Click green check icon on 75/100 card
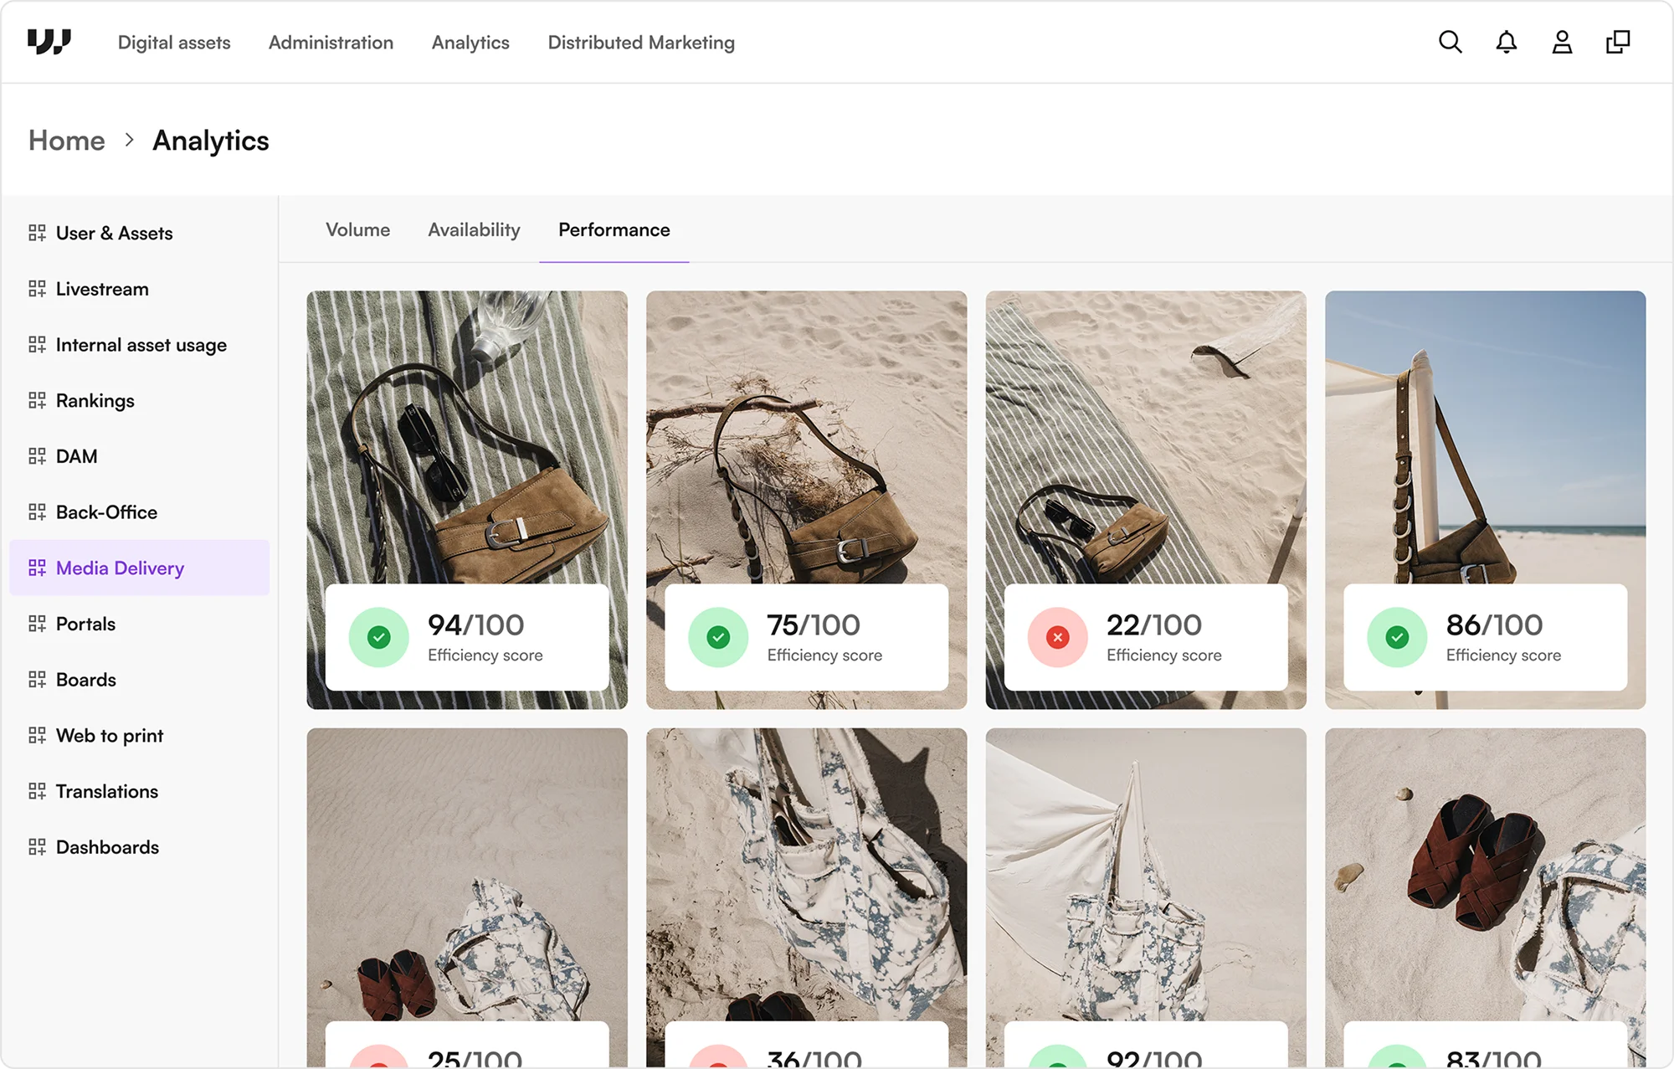Viewport: 1674px width, 1069px height. point(718,637)
